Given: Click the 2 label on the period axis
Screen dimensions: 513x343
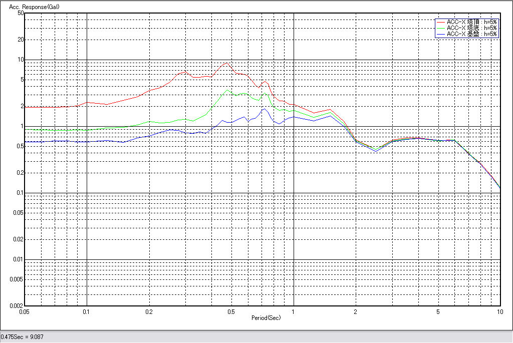Looking at the screenshot, I should (x=355, y=311).
